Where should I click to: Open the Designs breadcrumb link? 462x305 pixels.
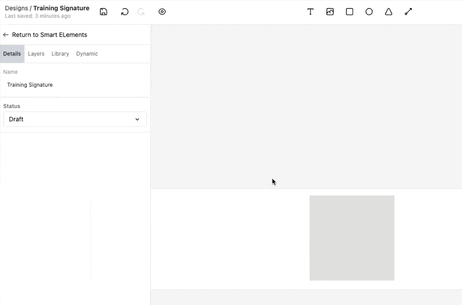[17, 8]
